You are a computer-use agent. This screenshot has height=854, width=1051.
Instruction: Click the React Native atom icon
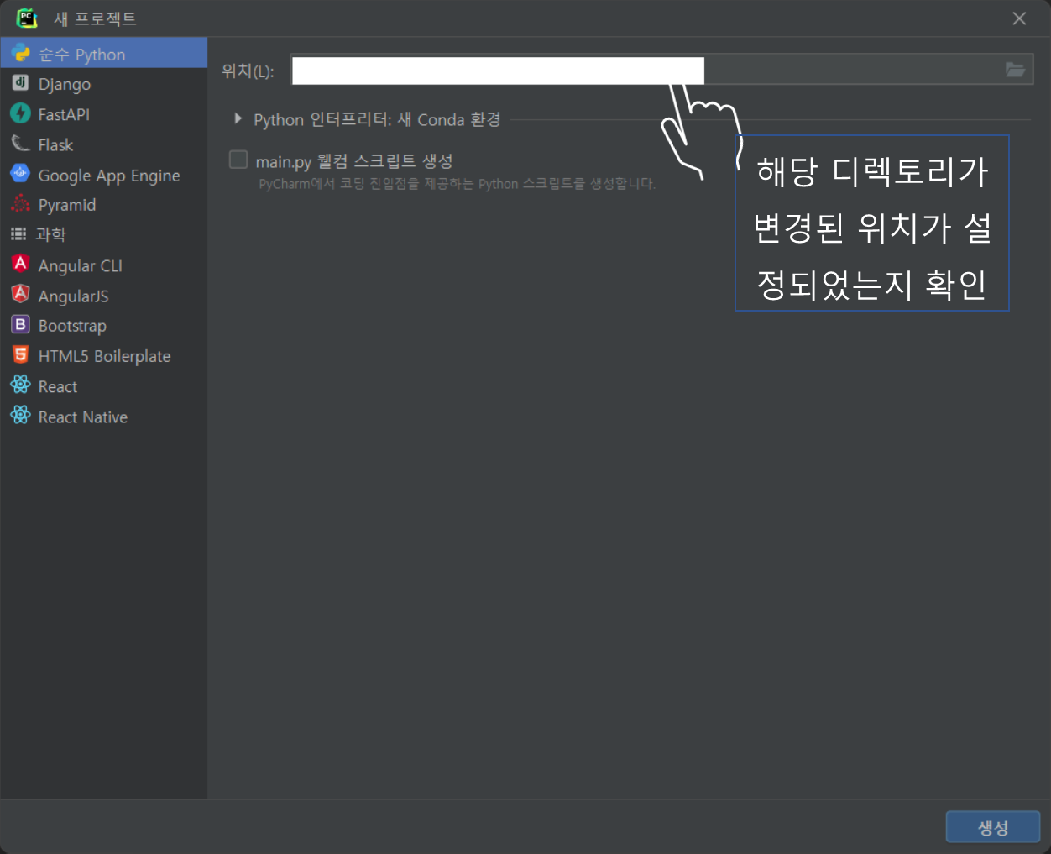pyautogui.click(x=20, y=415)
